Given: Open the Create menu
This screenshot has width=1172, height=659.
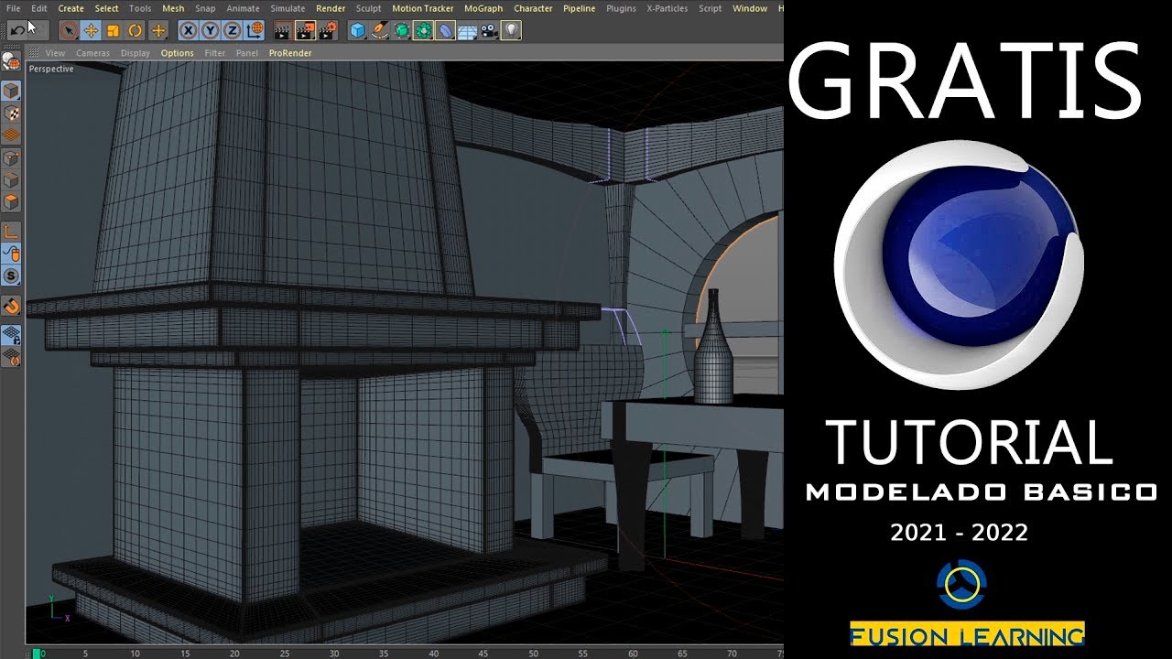Looking at the screenshot, I should point(71,8).
